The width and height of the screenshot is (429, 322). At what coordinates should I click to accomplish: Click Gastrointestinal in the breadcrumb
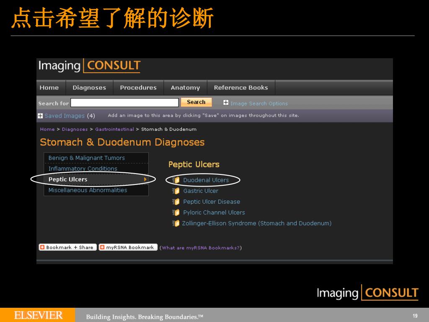115,129
